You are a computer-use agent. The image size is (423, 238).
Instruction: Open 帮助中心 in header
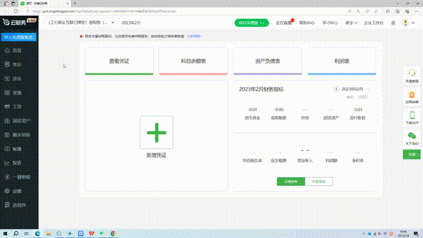point(307,23)
